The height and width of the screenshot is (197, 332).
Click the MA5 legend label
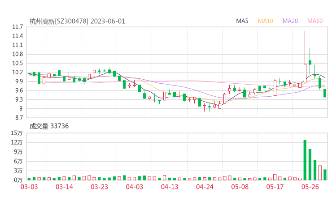tap(242, 21)
